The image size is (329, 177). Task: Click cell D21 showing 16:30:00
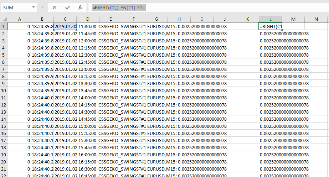click(x=88, y=169)
